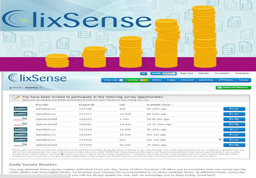Click the Samplicio.us logo for project 147246

[21, 109]
